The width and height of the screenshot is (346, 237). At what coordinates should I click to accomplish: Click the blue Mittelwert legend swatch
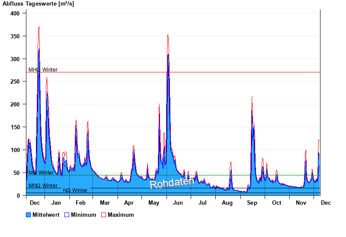coord(29,215)
